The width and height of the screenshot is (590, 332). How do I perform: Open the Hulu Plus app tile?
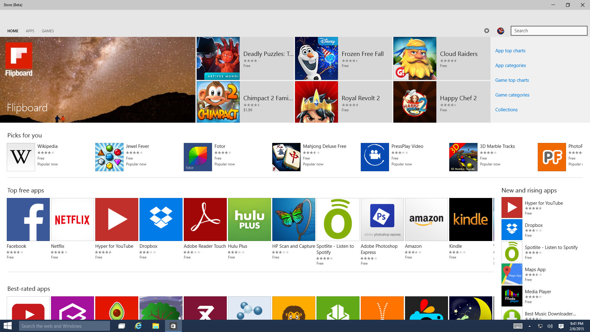[250, 219]
